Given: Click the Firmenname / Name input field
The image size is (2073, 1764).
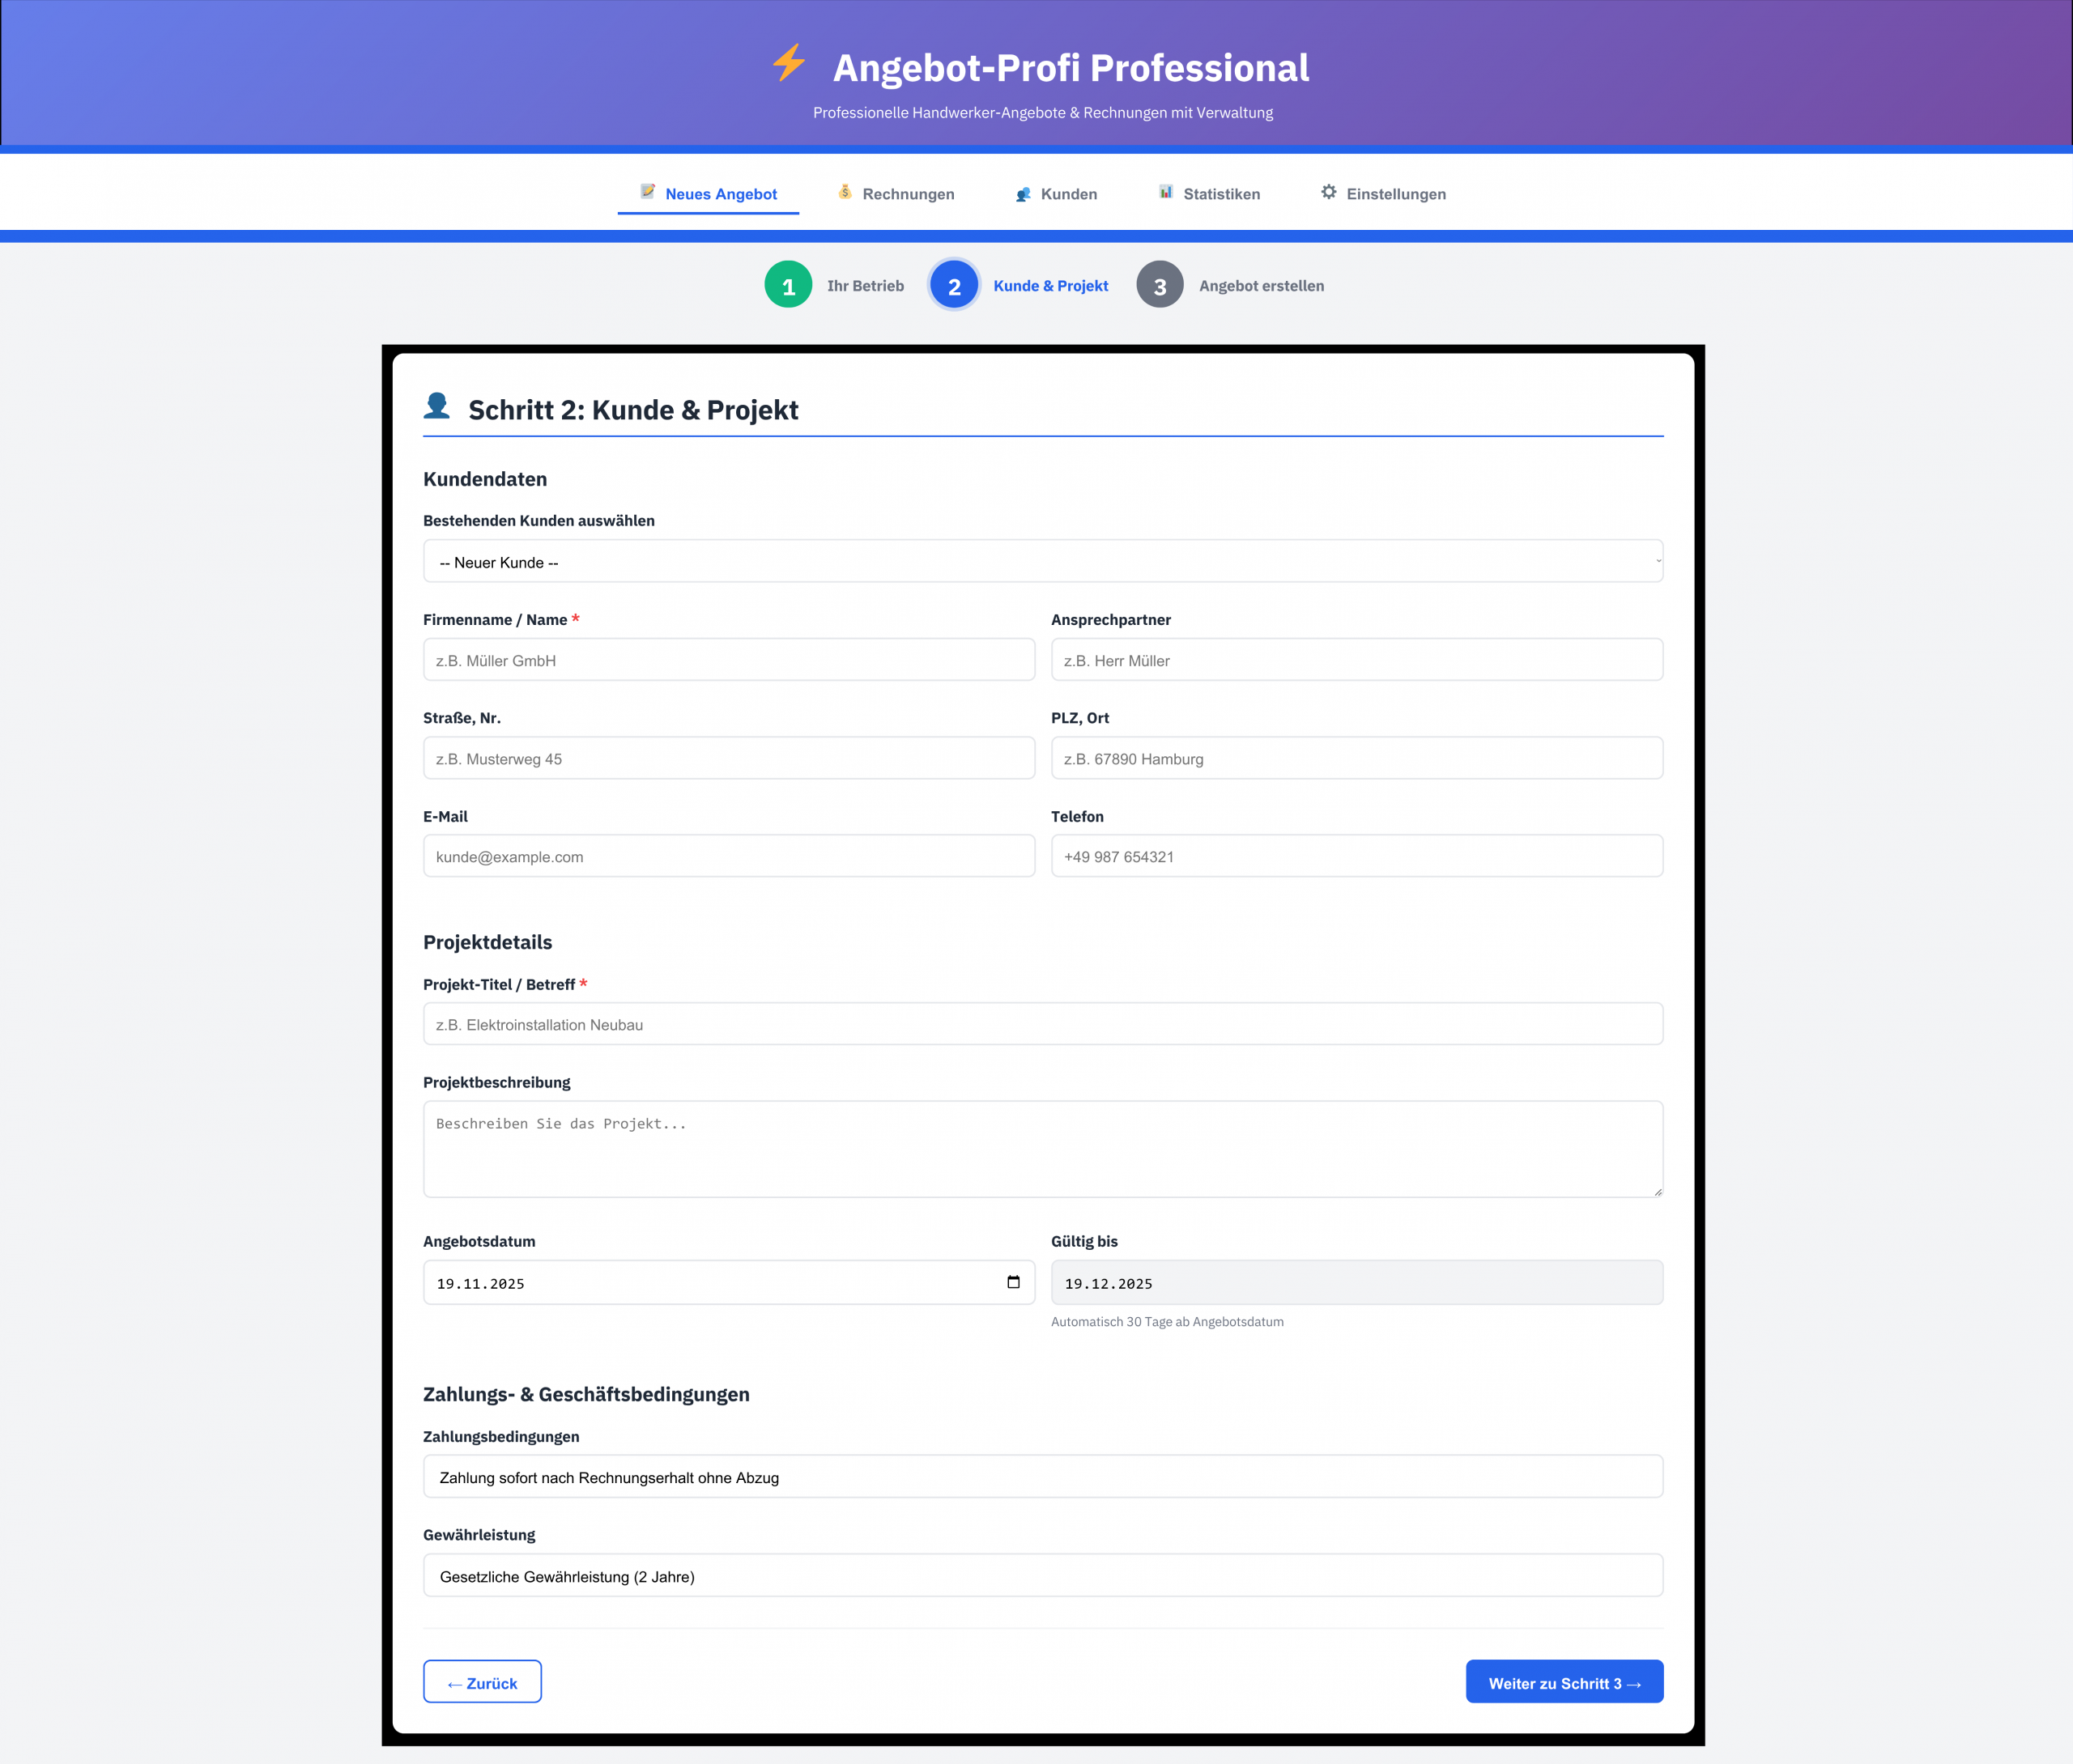Looking at the screenshot, I should tap(729, 659).
